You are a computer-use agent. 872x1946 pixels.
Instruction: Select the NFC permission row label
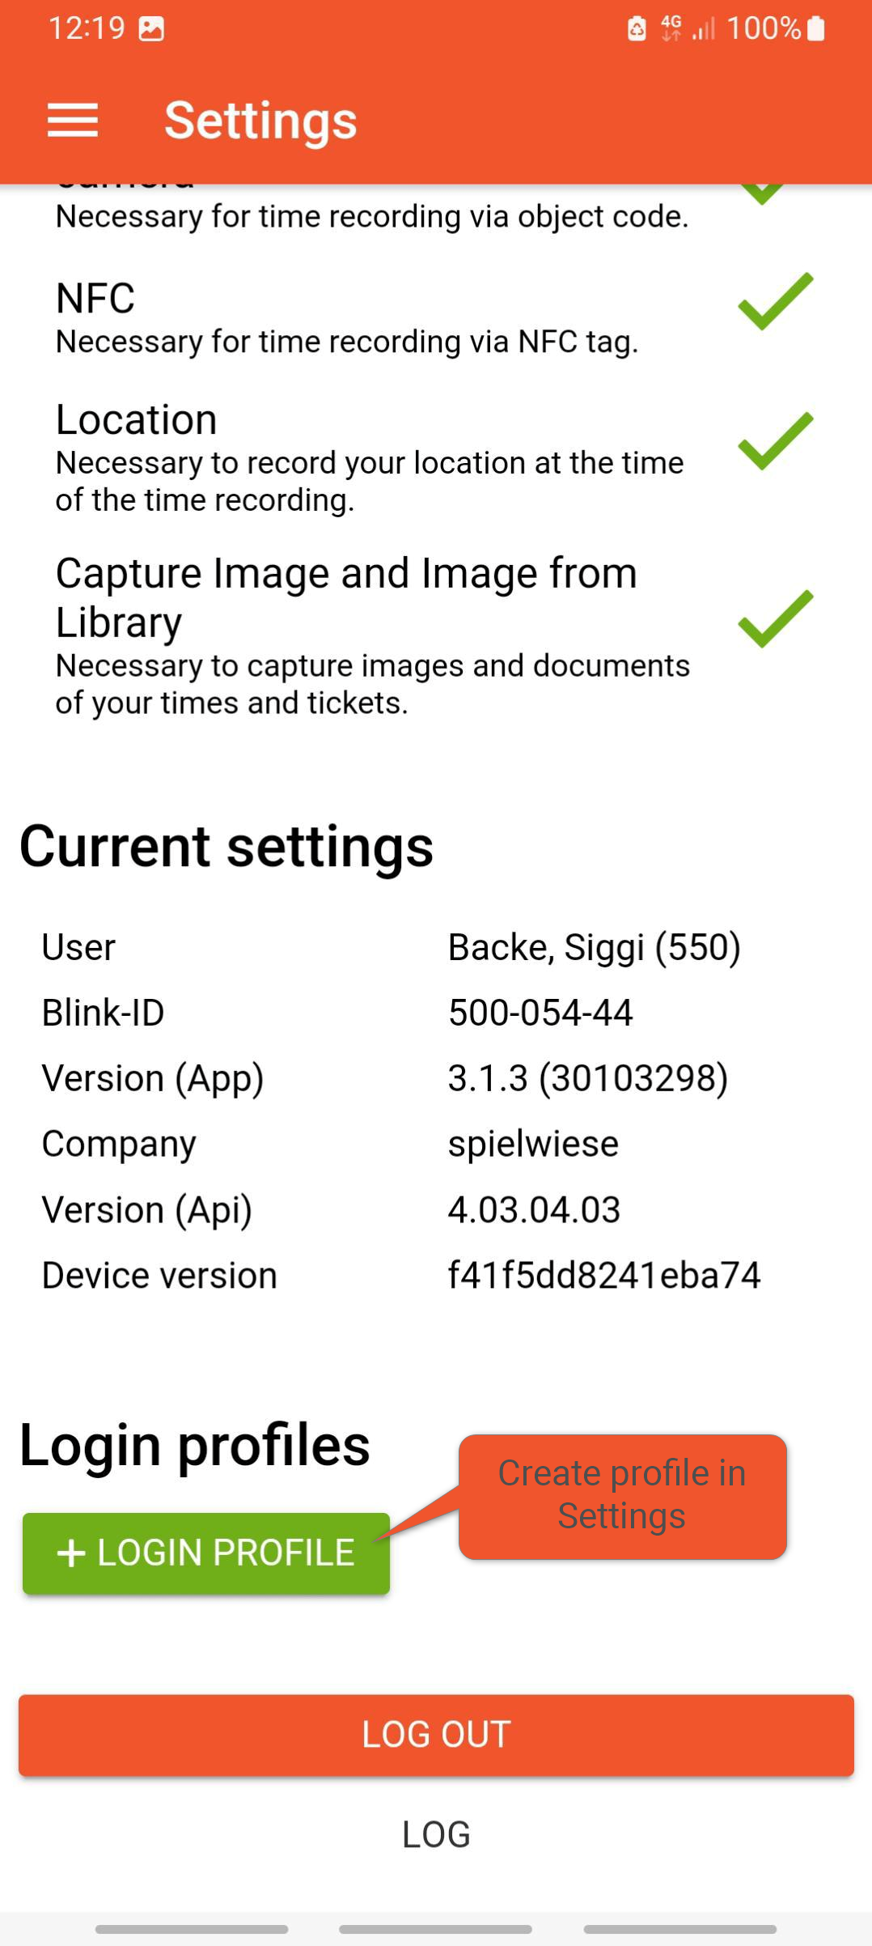point(95,298)
